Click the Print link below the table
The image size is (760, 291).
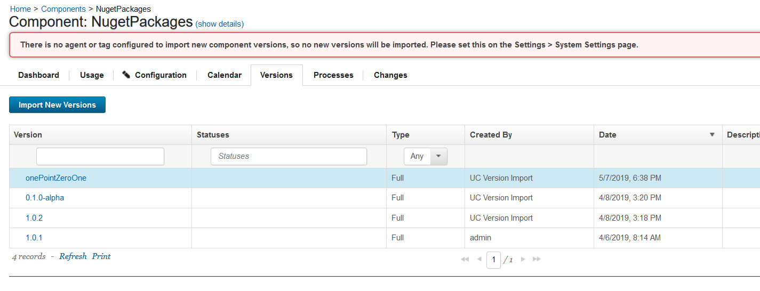(x=101, y=256)
